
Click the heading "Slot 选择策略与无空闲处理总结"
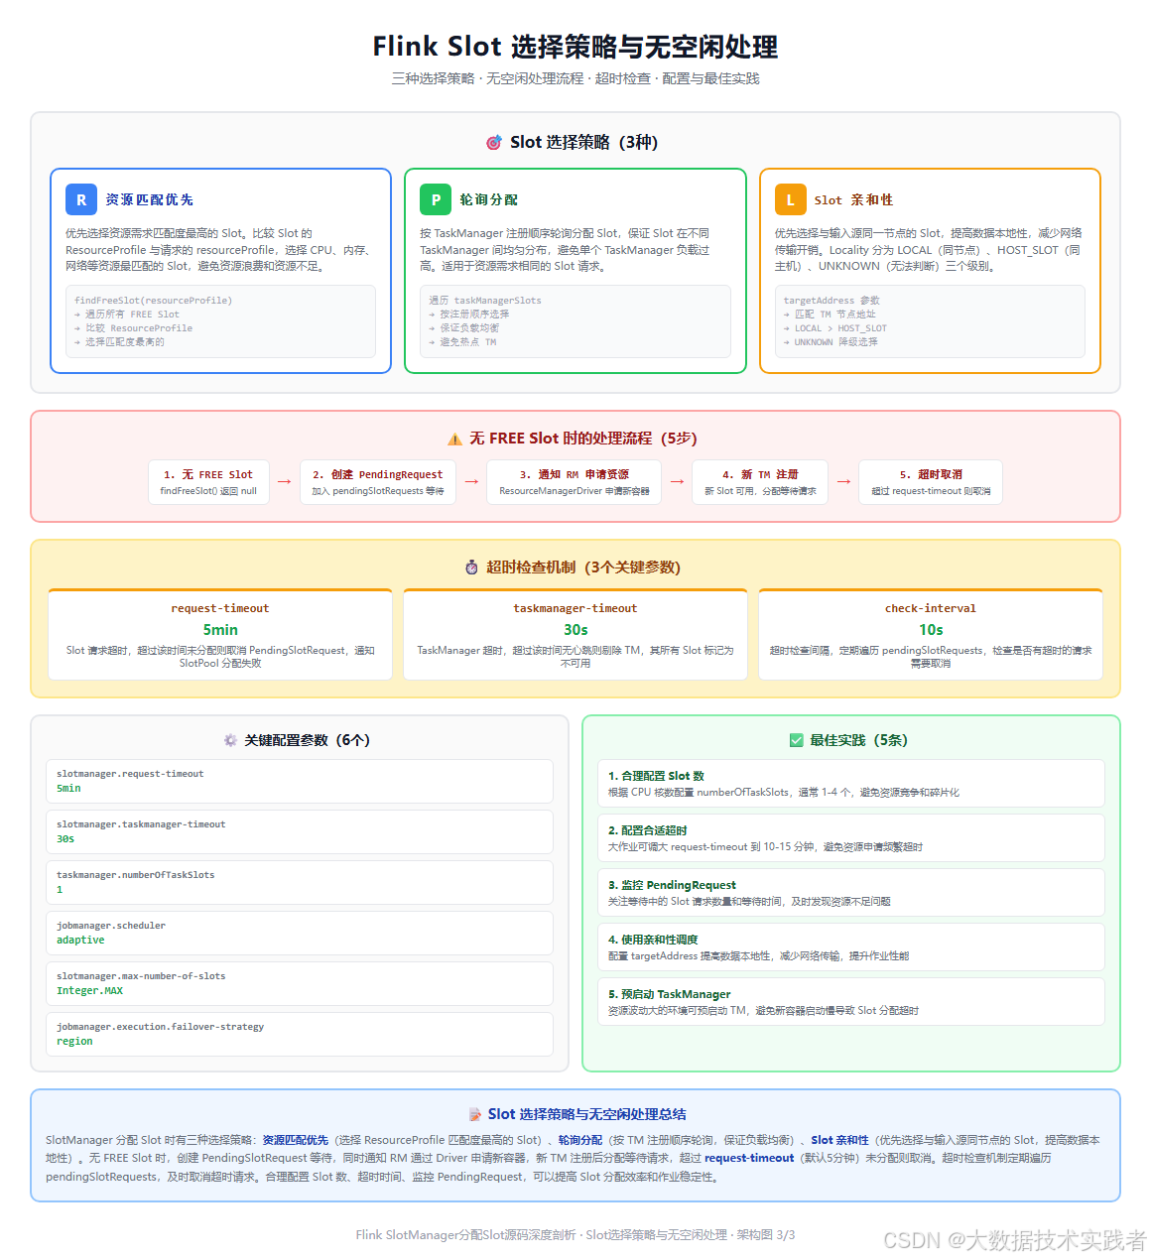[x=587, y=1114]
